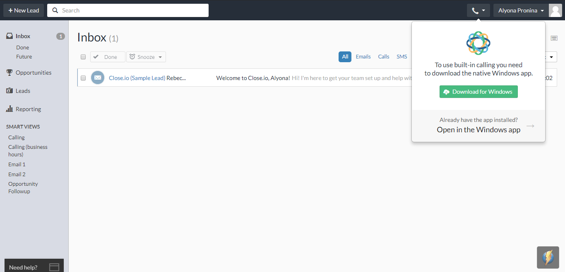Screen dimensions: 565x272
Task: Open the Leads section via its briefcase icon
Action: click(x=9, y=90)
